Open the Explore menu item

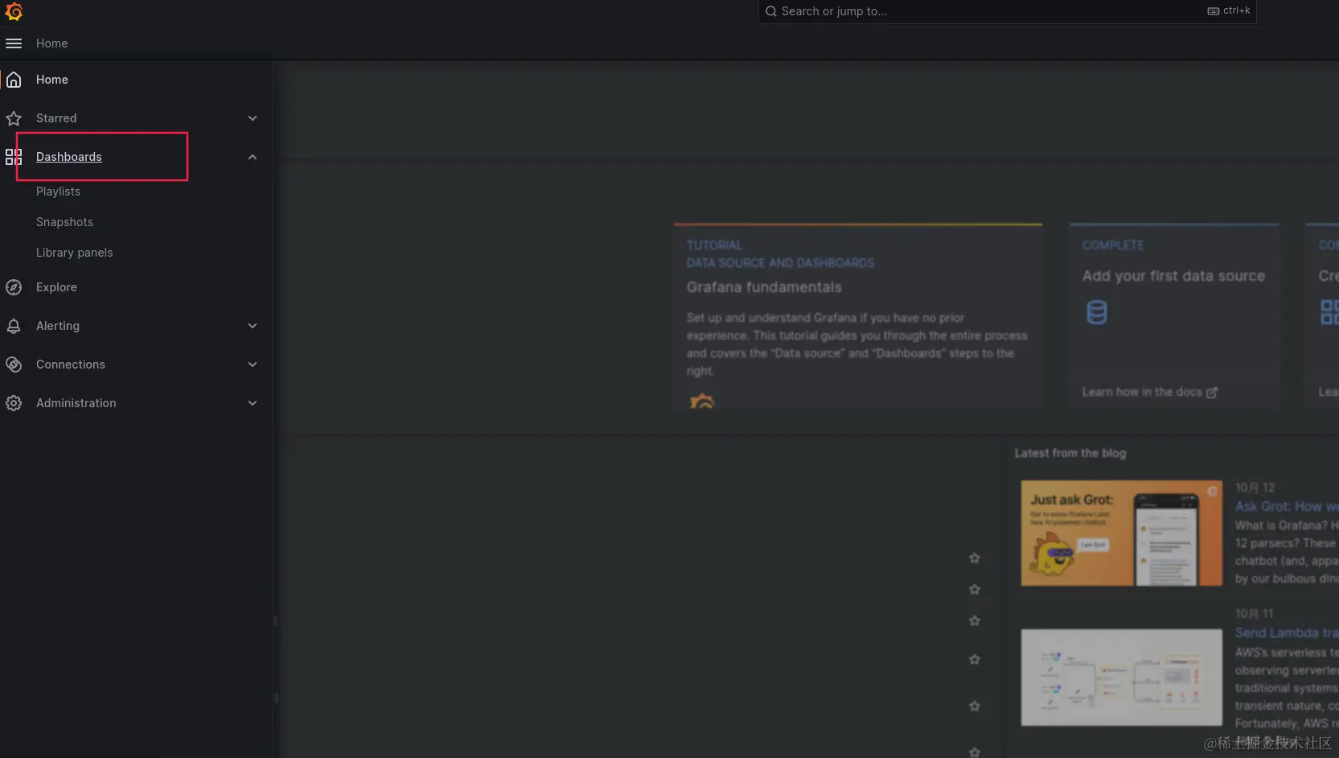(x=56, y=287)
